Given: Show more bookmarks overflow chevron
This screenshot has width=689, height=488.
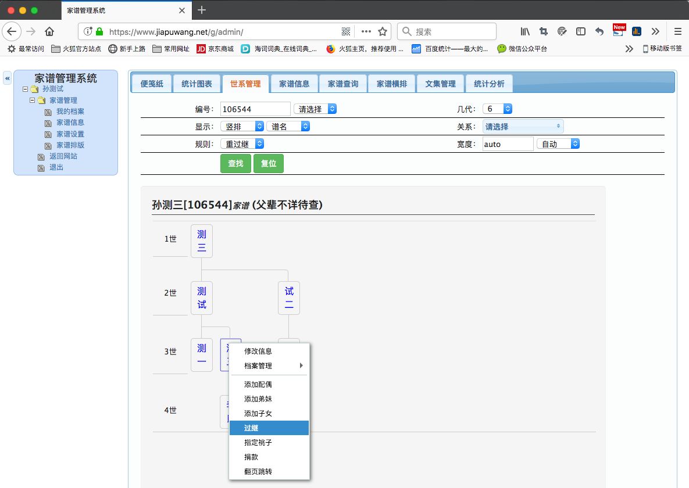Looking at the screenshot, I should (x=629, y=49).
